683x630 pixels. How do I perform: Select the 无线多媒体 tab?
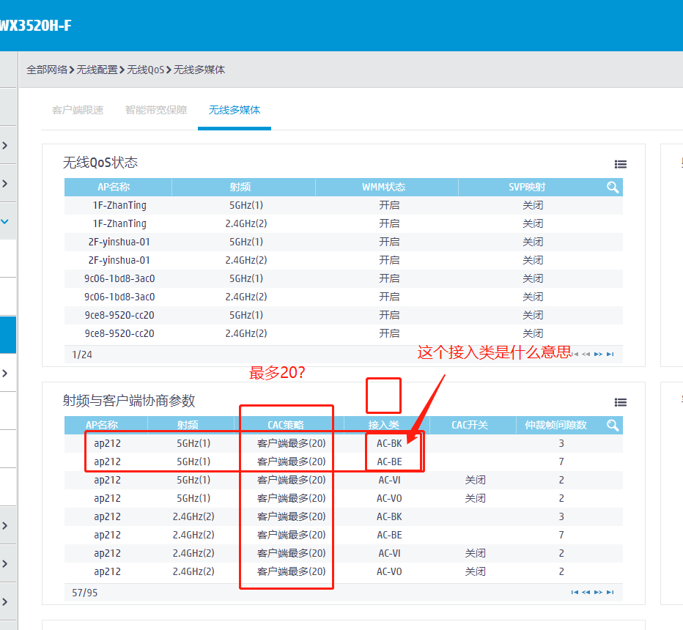pos(235,110)
